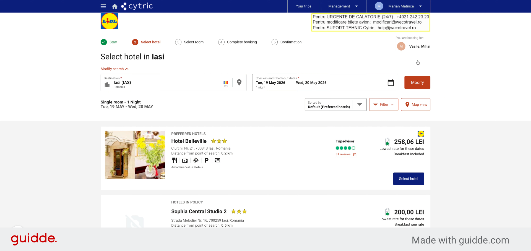Open the Marian Matinca account dropdown
The image size is (531, 251).
[398, 6]
